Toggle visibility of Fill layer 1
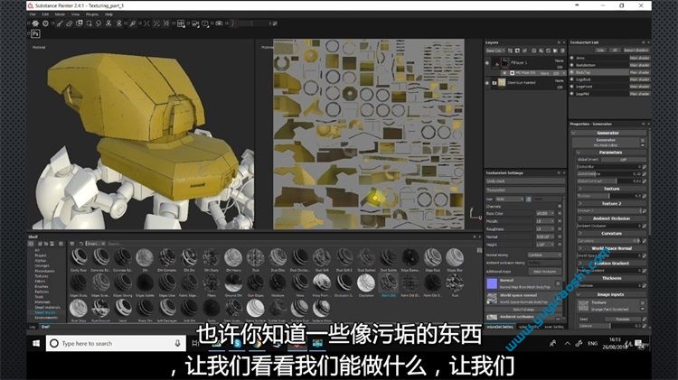The image size is (678, 380). click(x=487, y=63)
